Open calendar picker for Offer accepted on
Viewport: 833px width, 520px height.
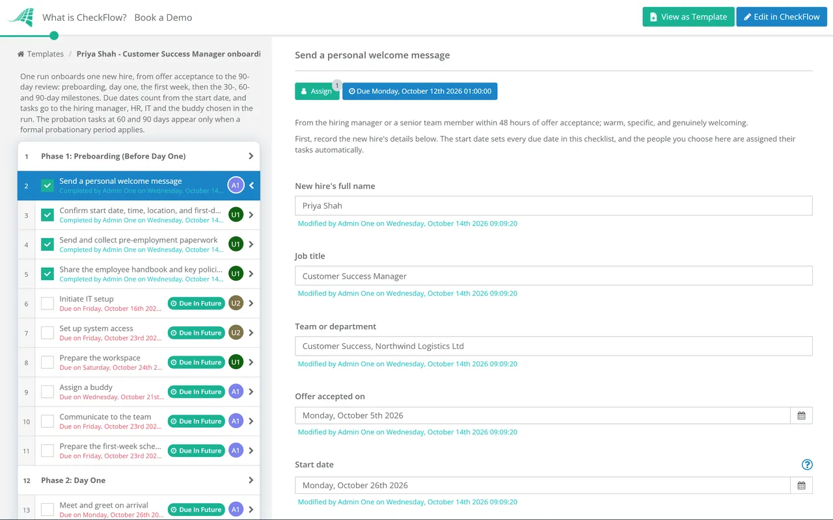[x=801, y=415]
